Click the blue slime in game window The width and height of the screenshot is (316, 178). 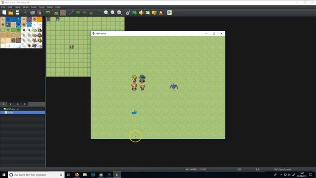coord(134,112)
